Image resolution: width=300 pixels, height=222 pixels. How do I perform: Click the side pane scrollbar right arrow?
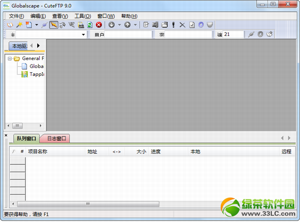[40, 126]
